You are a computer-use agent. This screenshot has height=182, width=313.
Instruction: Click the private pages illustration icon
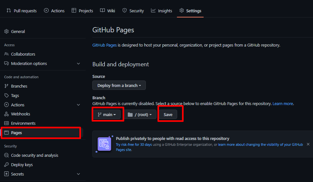tap(105, 144)
